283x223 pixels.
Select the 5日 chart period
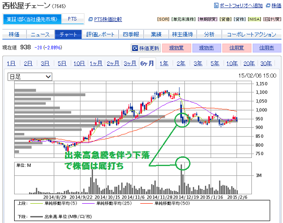(62, 64)
